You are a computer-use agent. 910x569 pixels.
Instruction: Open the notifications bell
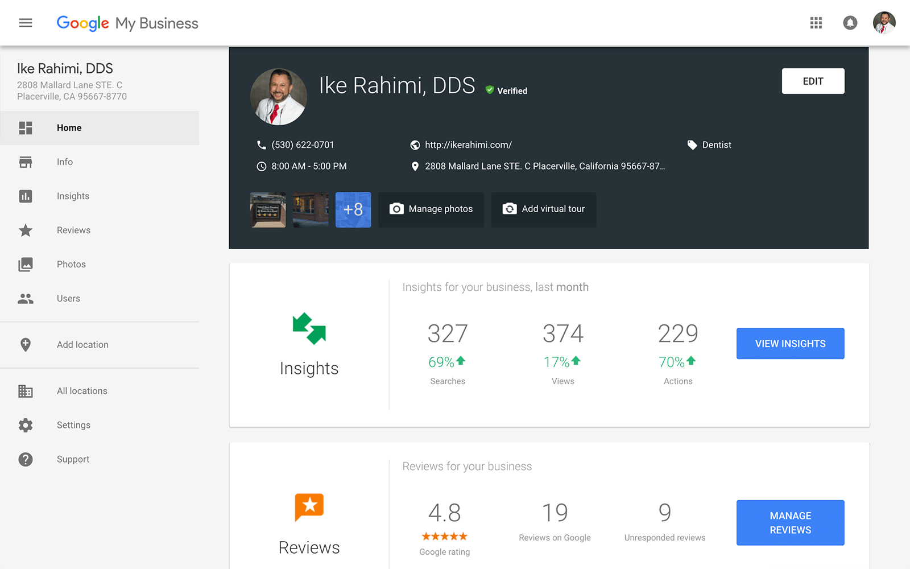click(850, 23)
